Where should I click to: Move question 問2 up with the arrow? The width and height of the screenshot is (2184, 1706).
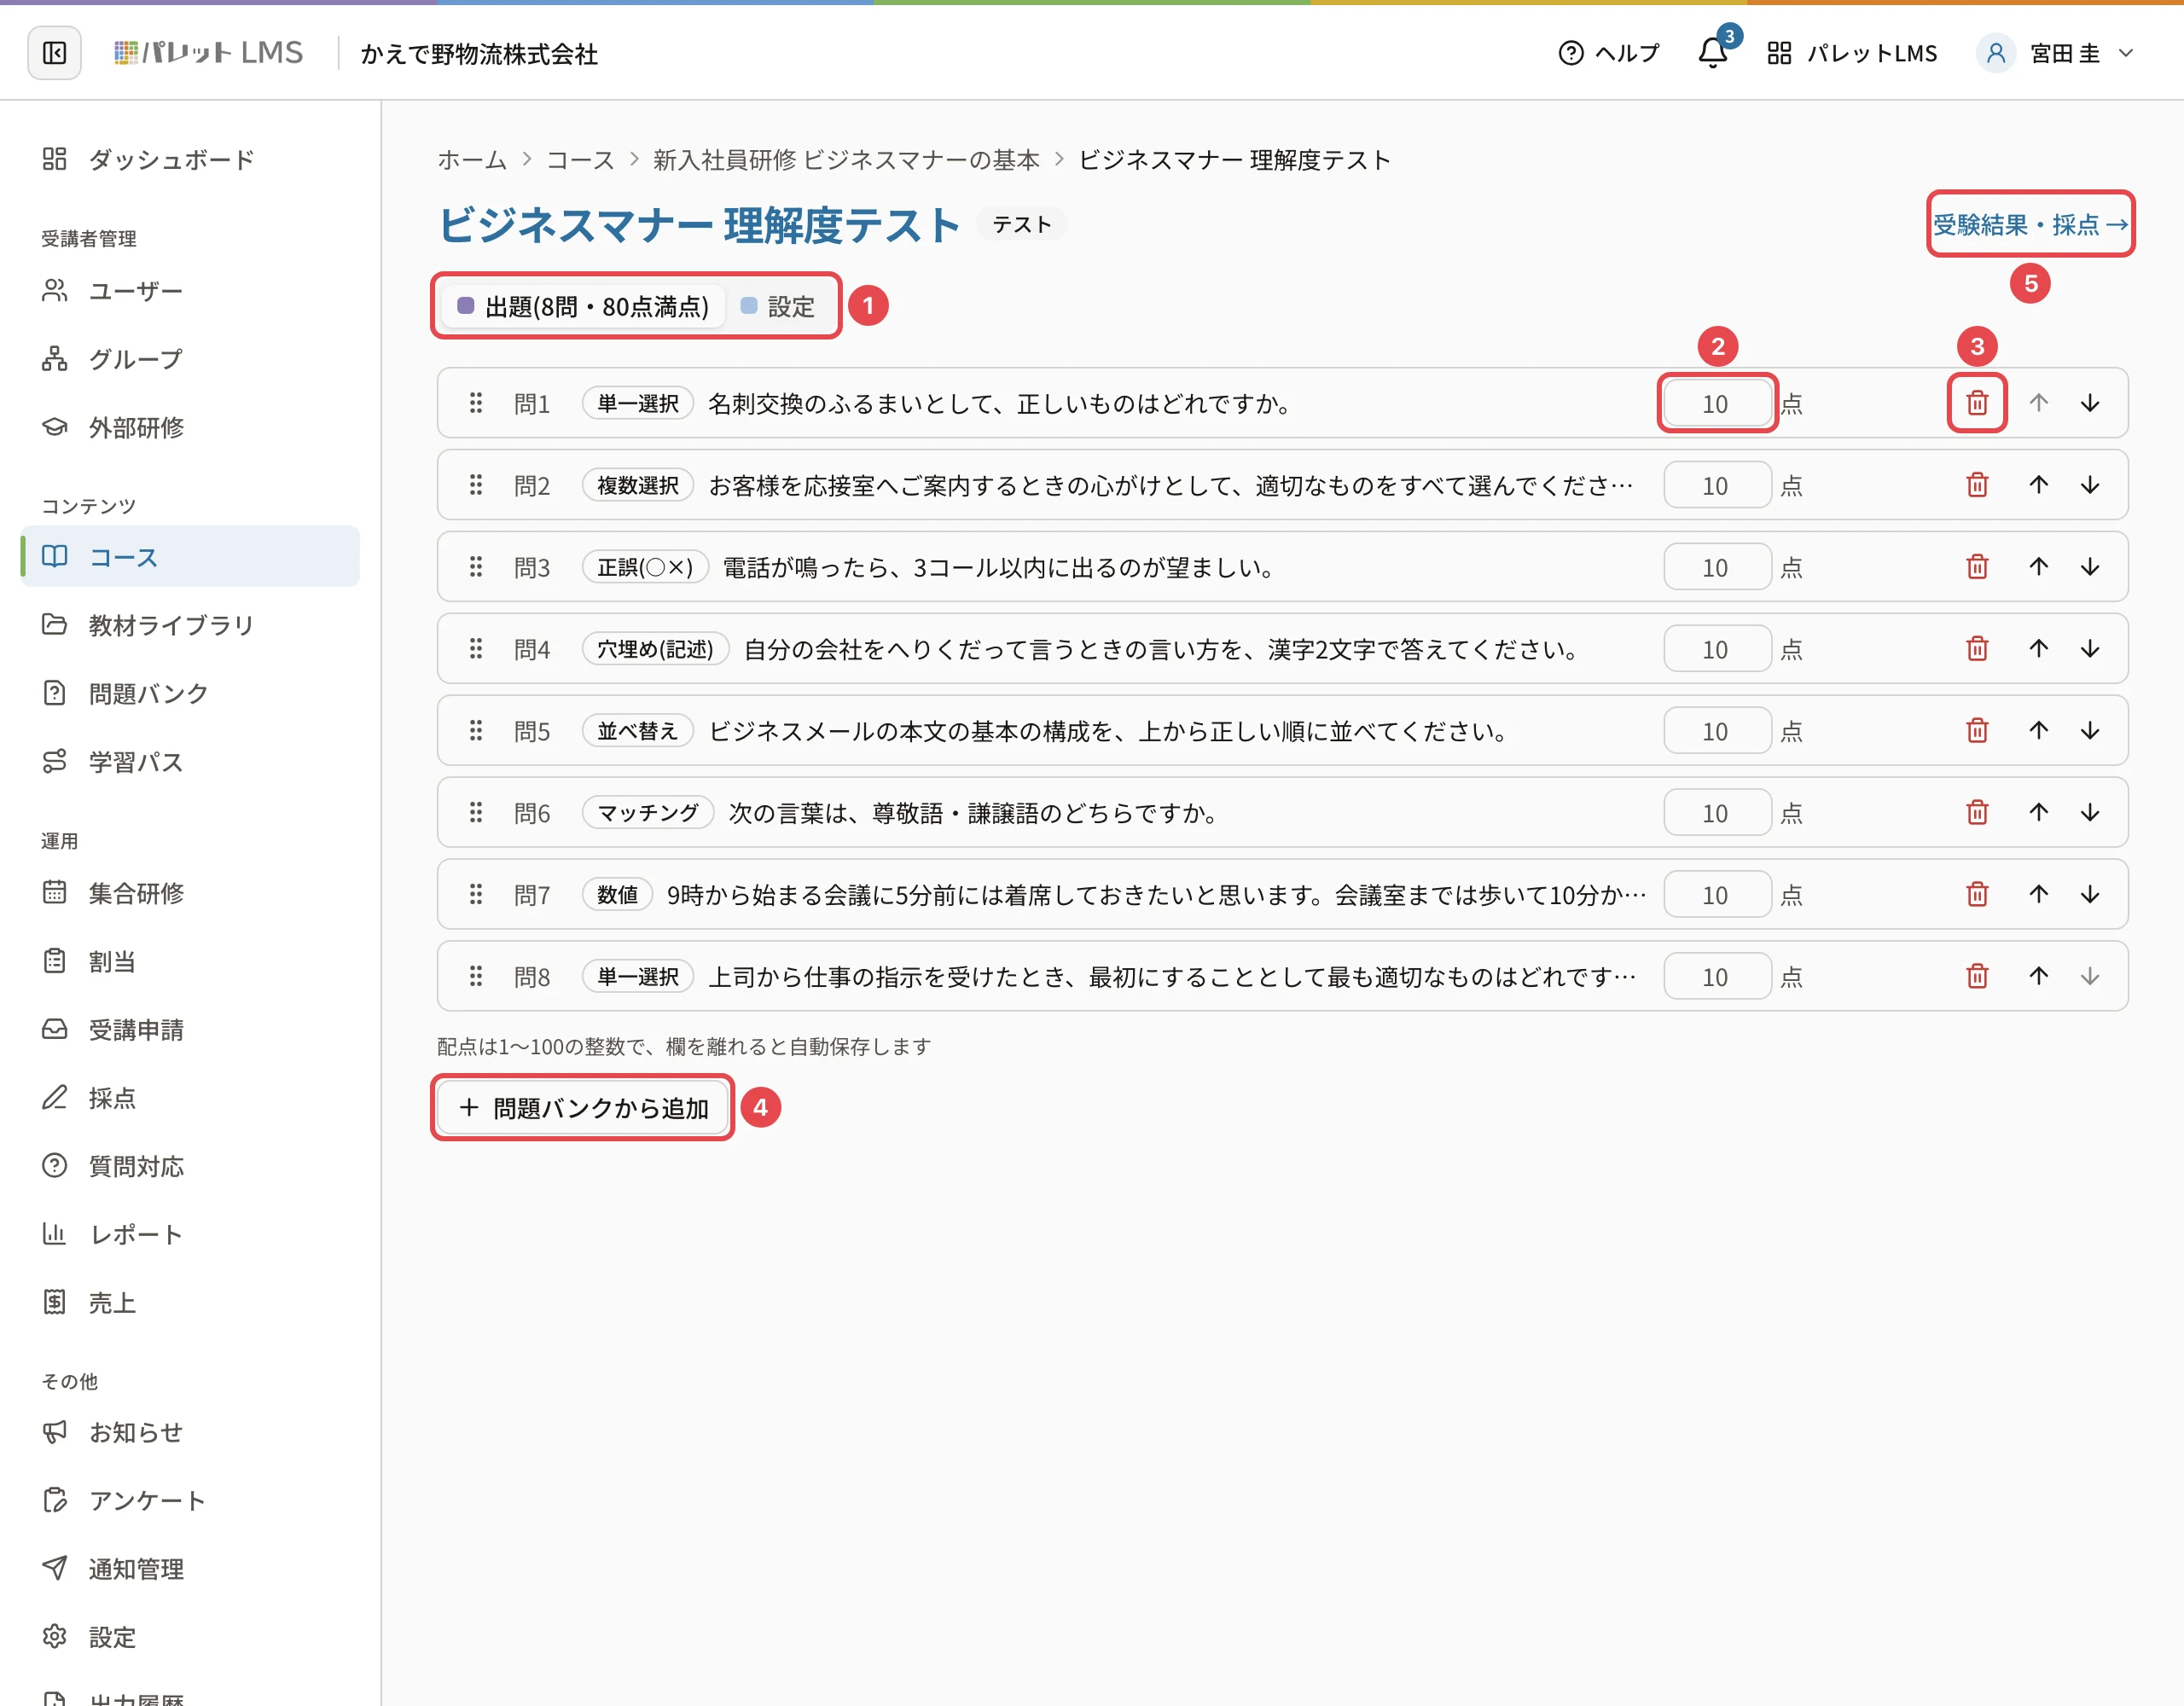[x=2038, y=485]
